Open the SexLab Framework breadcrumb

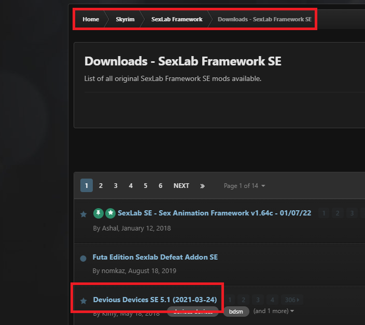[x=177, y=19]
